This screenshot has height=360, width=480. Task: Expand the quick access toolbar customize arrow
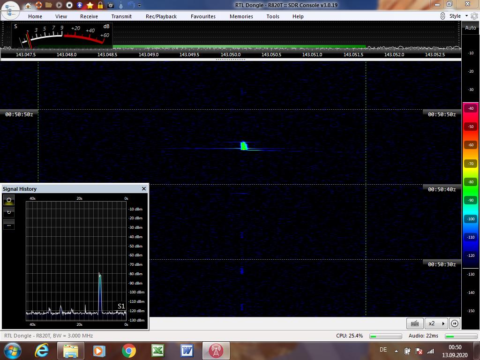point(140,6)
